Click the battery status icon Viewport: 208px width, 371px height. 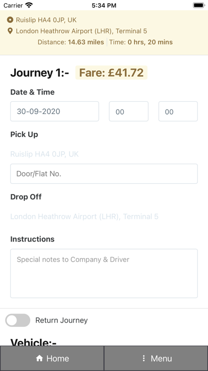[199, 5]
